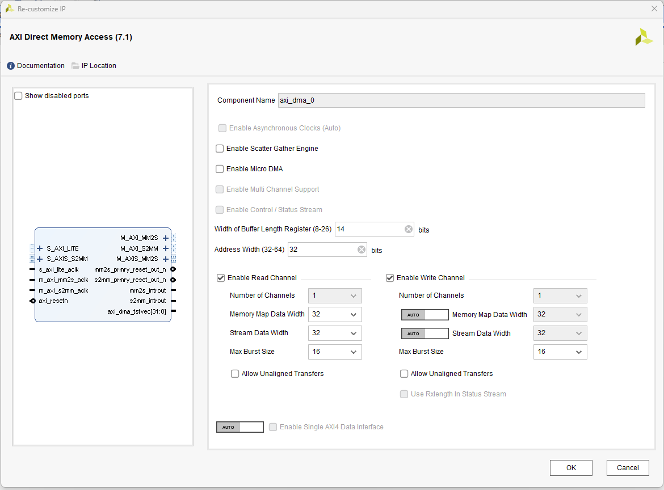Click the s_axi_lite_aclk port label
664x490 pixels.
click(58, 269)
